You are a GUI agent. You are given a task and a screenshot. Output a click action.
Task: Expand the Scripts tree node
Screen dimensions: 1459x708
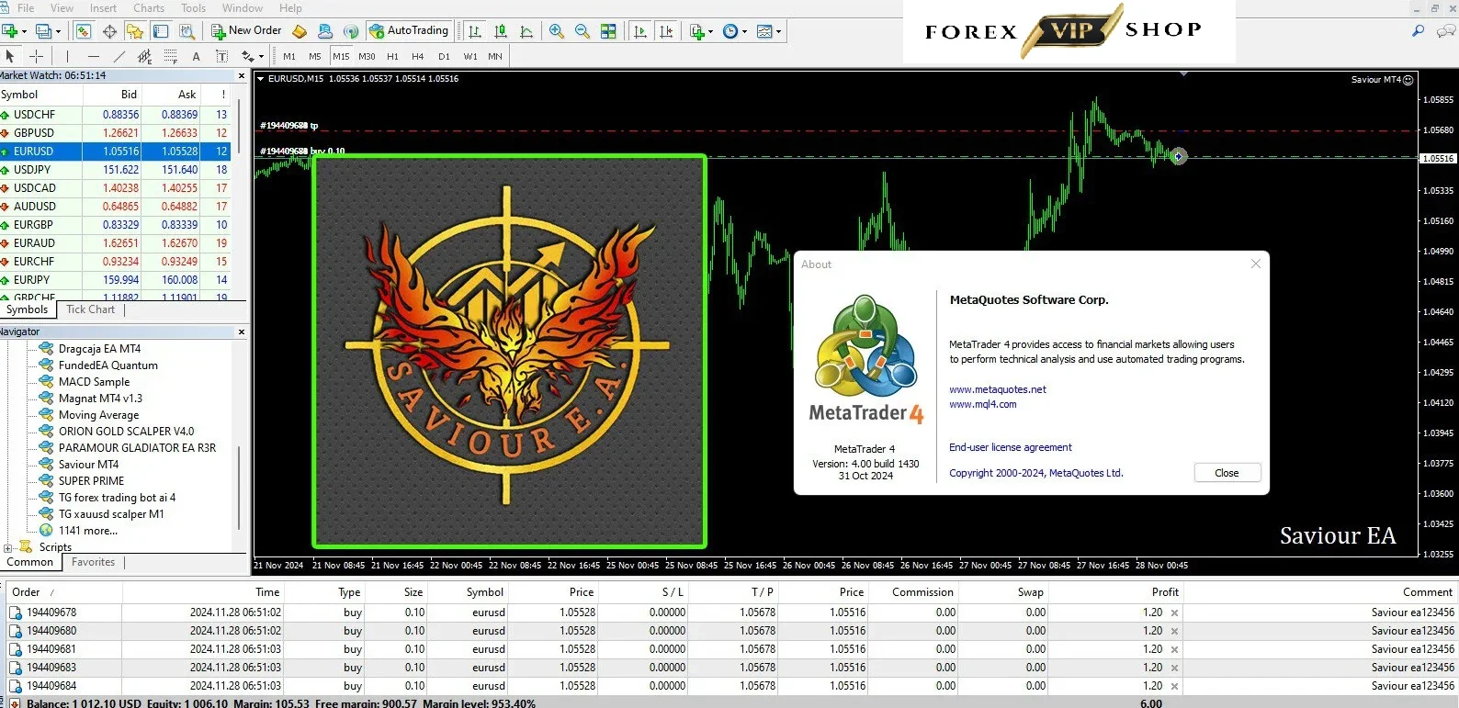(x=8, y=547)
